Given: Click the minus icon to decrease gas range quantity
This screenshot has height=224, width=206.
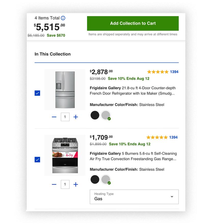Looking at the screenshot, I should (x=54, y=184).
